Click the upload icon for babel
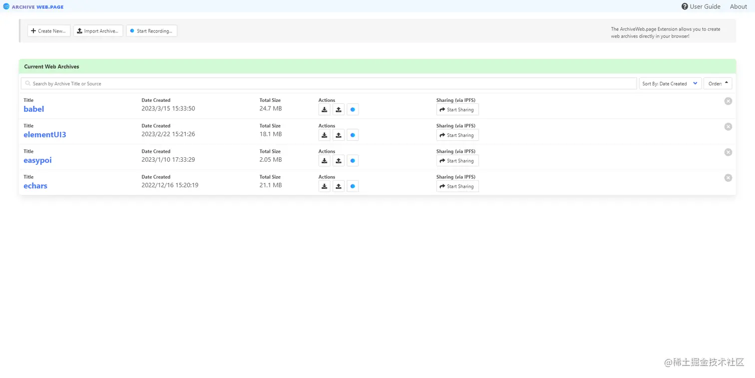Image resolution: width=755 pixels, height=378 pixels. 339,109
